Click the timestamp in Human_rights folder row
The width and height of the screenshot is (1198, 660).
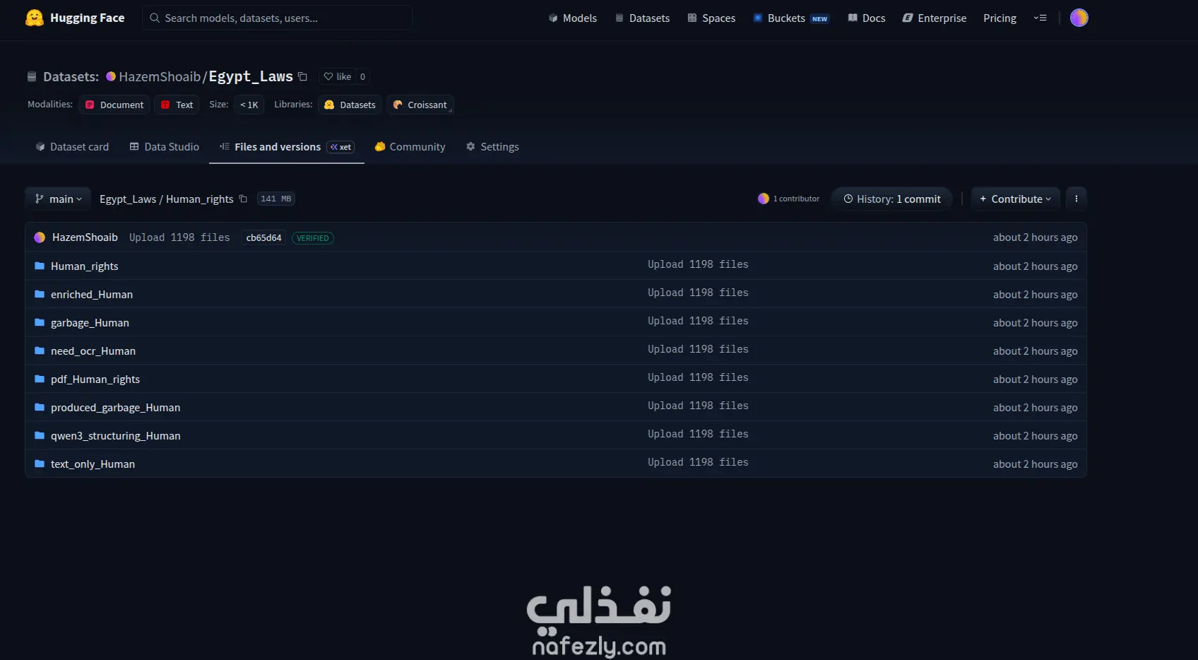coord(1035,266)
